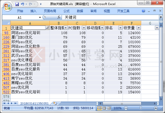This screenshot has height=113, width=165.
Task: Switch to Page Layout view
Action: (x=104, y=108)
